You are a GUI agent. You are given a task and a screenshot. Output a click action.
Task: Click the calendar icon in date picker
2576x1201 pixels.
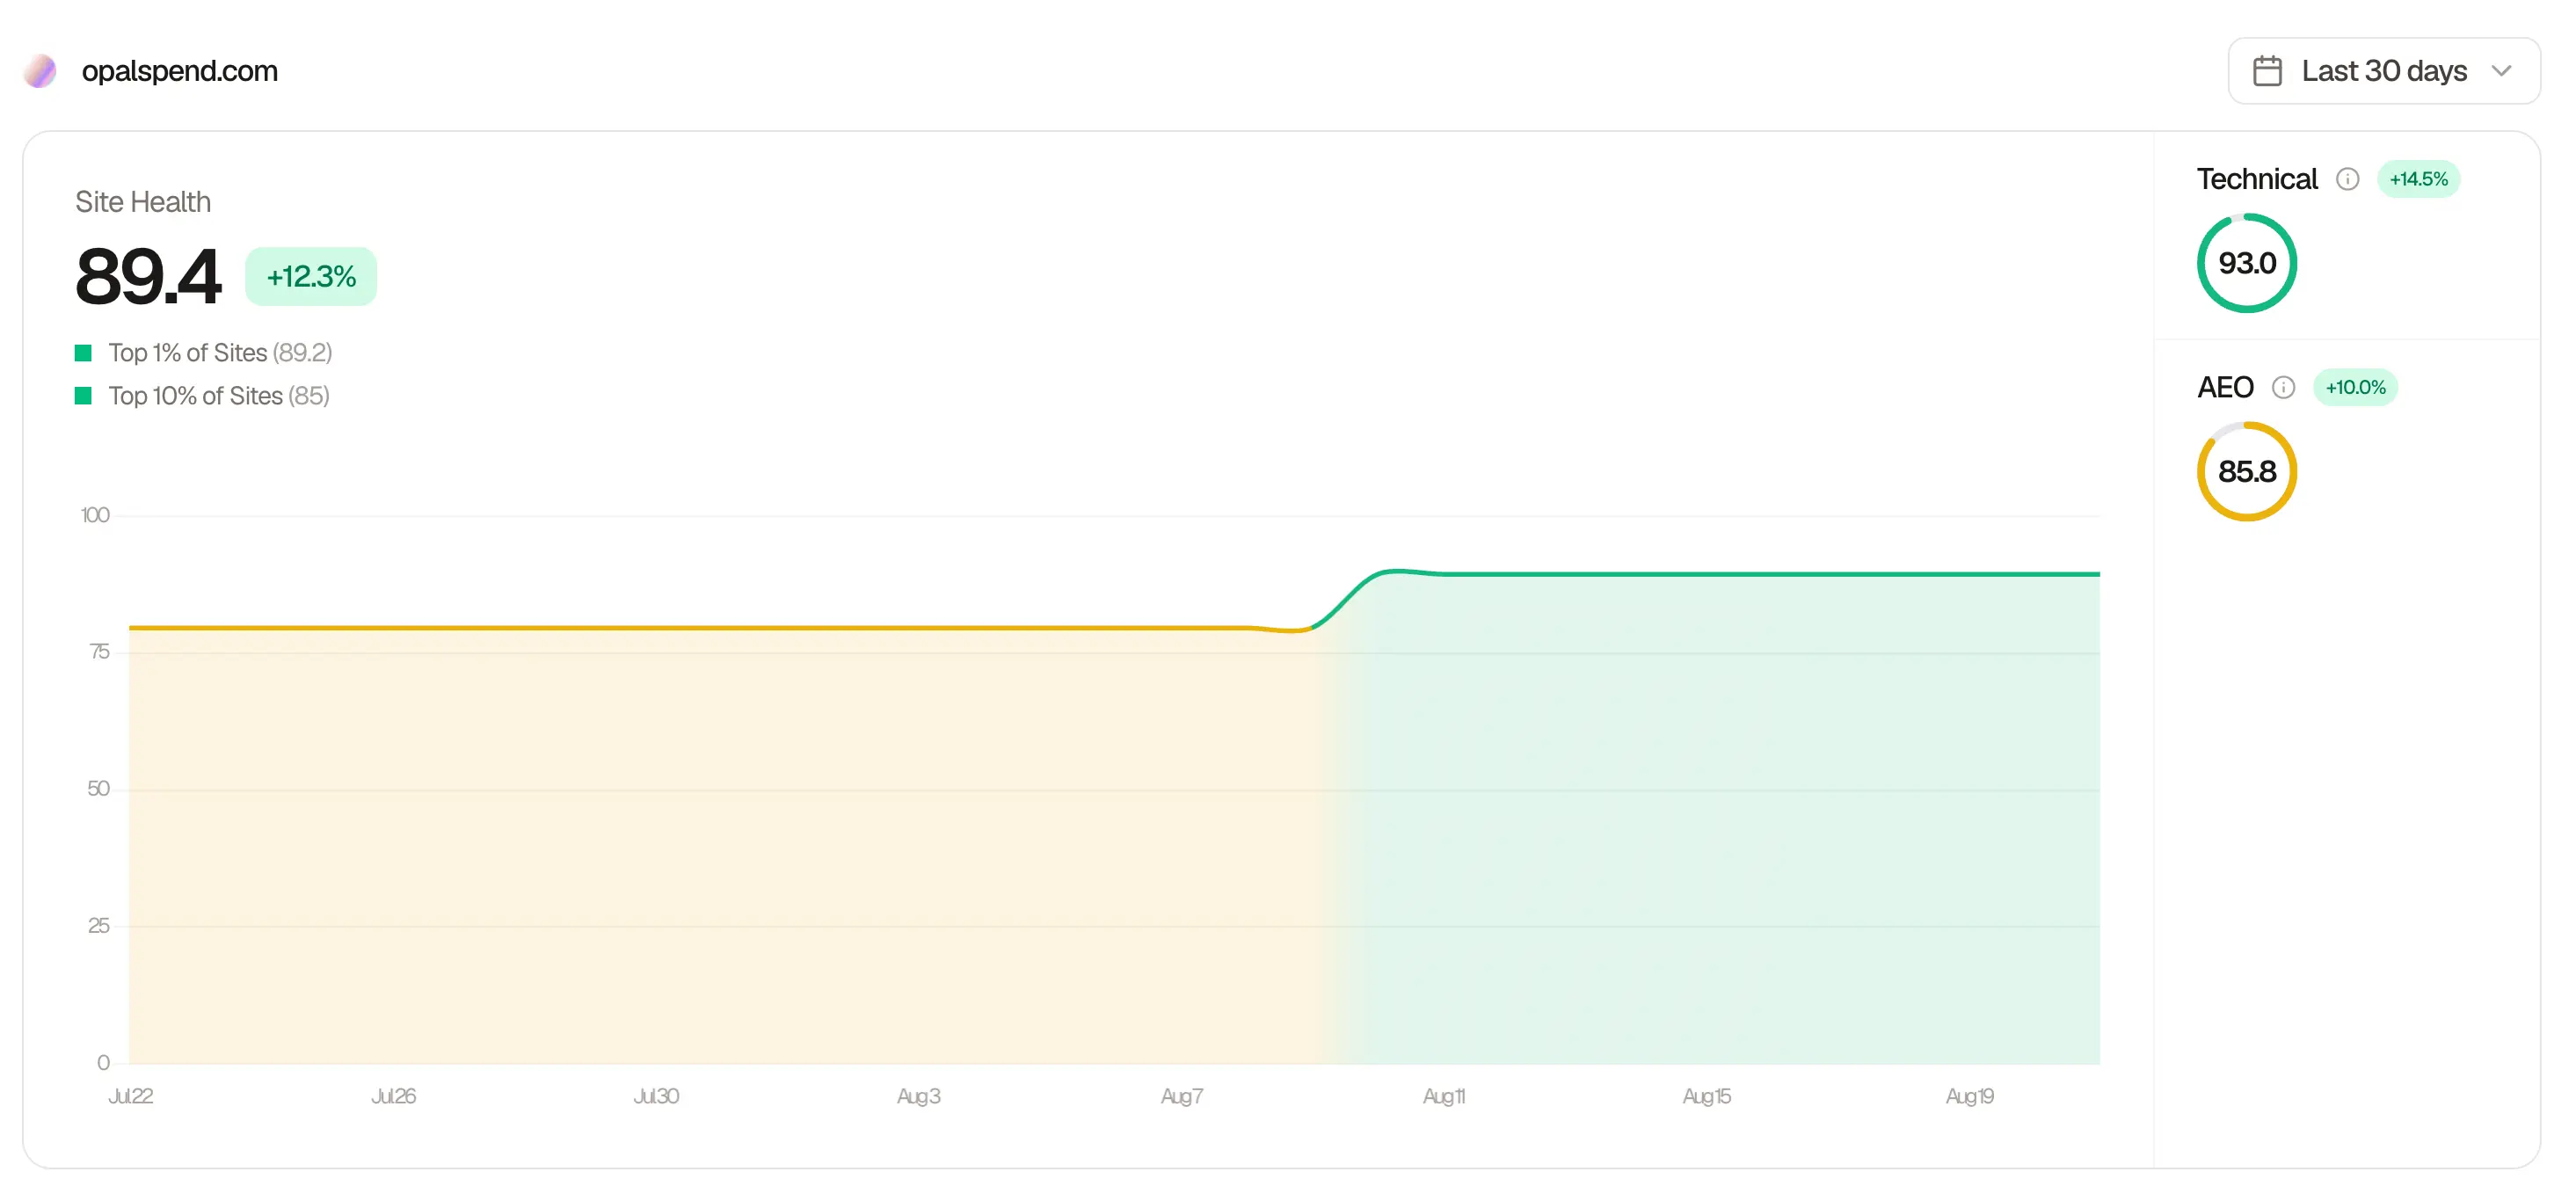click(x=2267, y=71)
